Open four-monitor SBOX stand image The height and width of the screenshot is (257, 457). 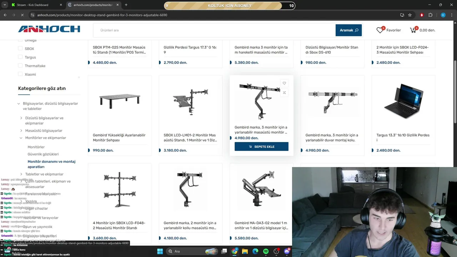[x=119, y=190]
